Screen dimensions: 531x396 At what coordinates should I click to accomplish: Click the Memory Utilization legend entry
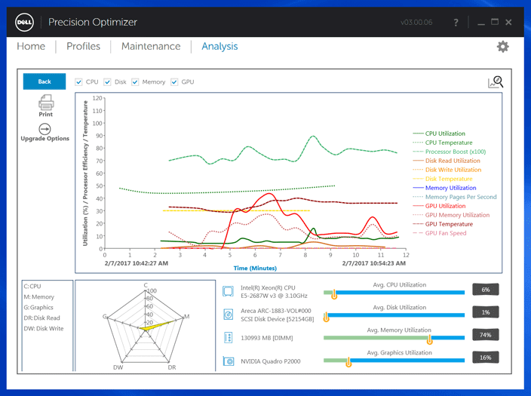point(445,188)
